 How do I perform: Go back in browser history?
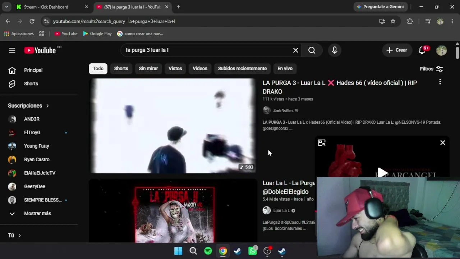point(8,21)
